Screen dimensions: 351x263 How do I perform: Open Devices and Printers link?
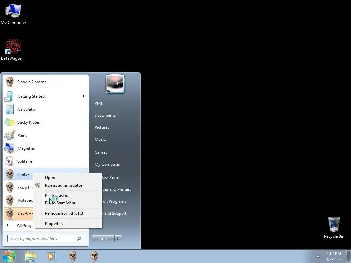click(x=117, y=189)
